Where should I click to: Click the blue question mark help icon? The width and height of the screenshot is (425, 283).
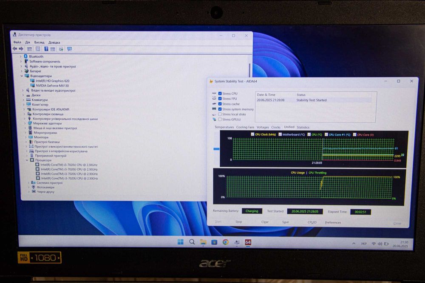[x=46, y=49]
